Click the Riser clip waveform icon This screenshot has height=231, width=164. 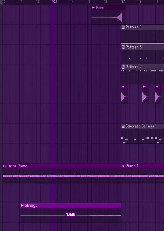[93, 8]
